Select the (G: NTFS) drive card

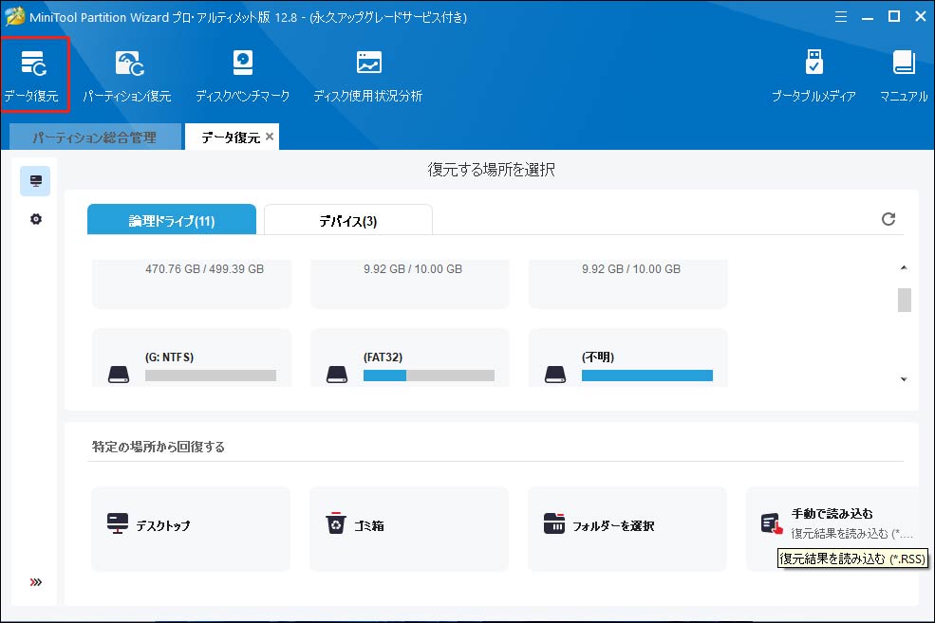(x=192, y=357)
